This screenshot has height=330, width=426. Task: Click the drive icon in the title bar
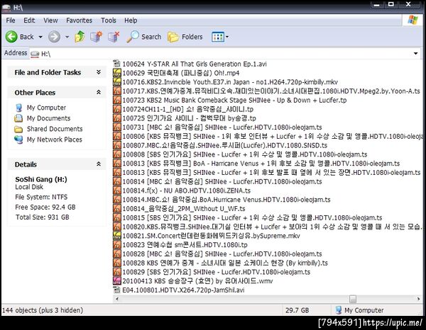pos(6,8)
